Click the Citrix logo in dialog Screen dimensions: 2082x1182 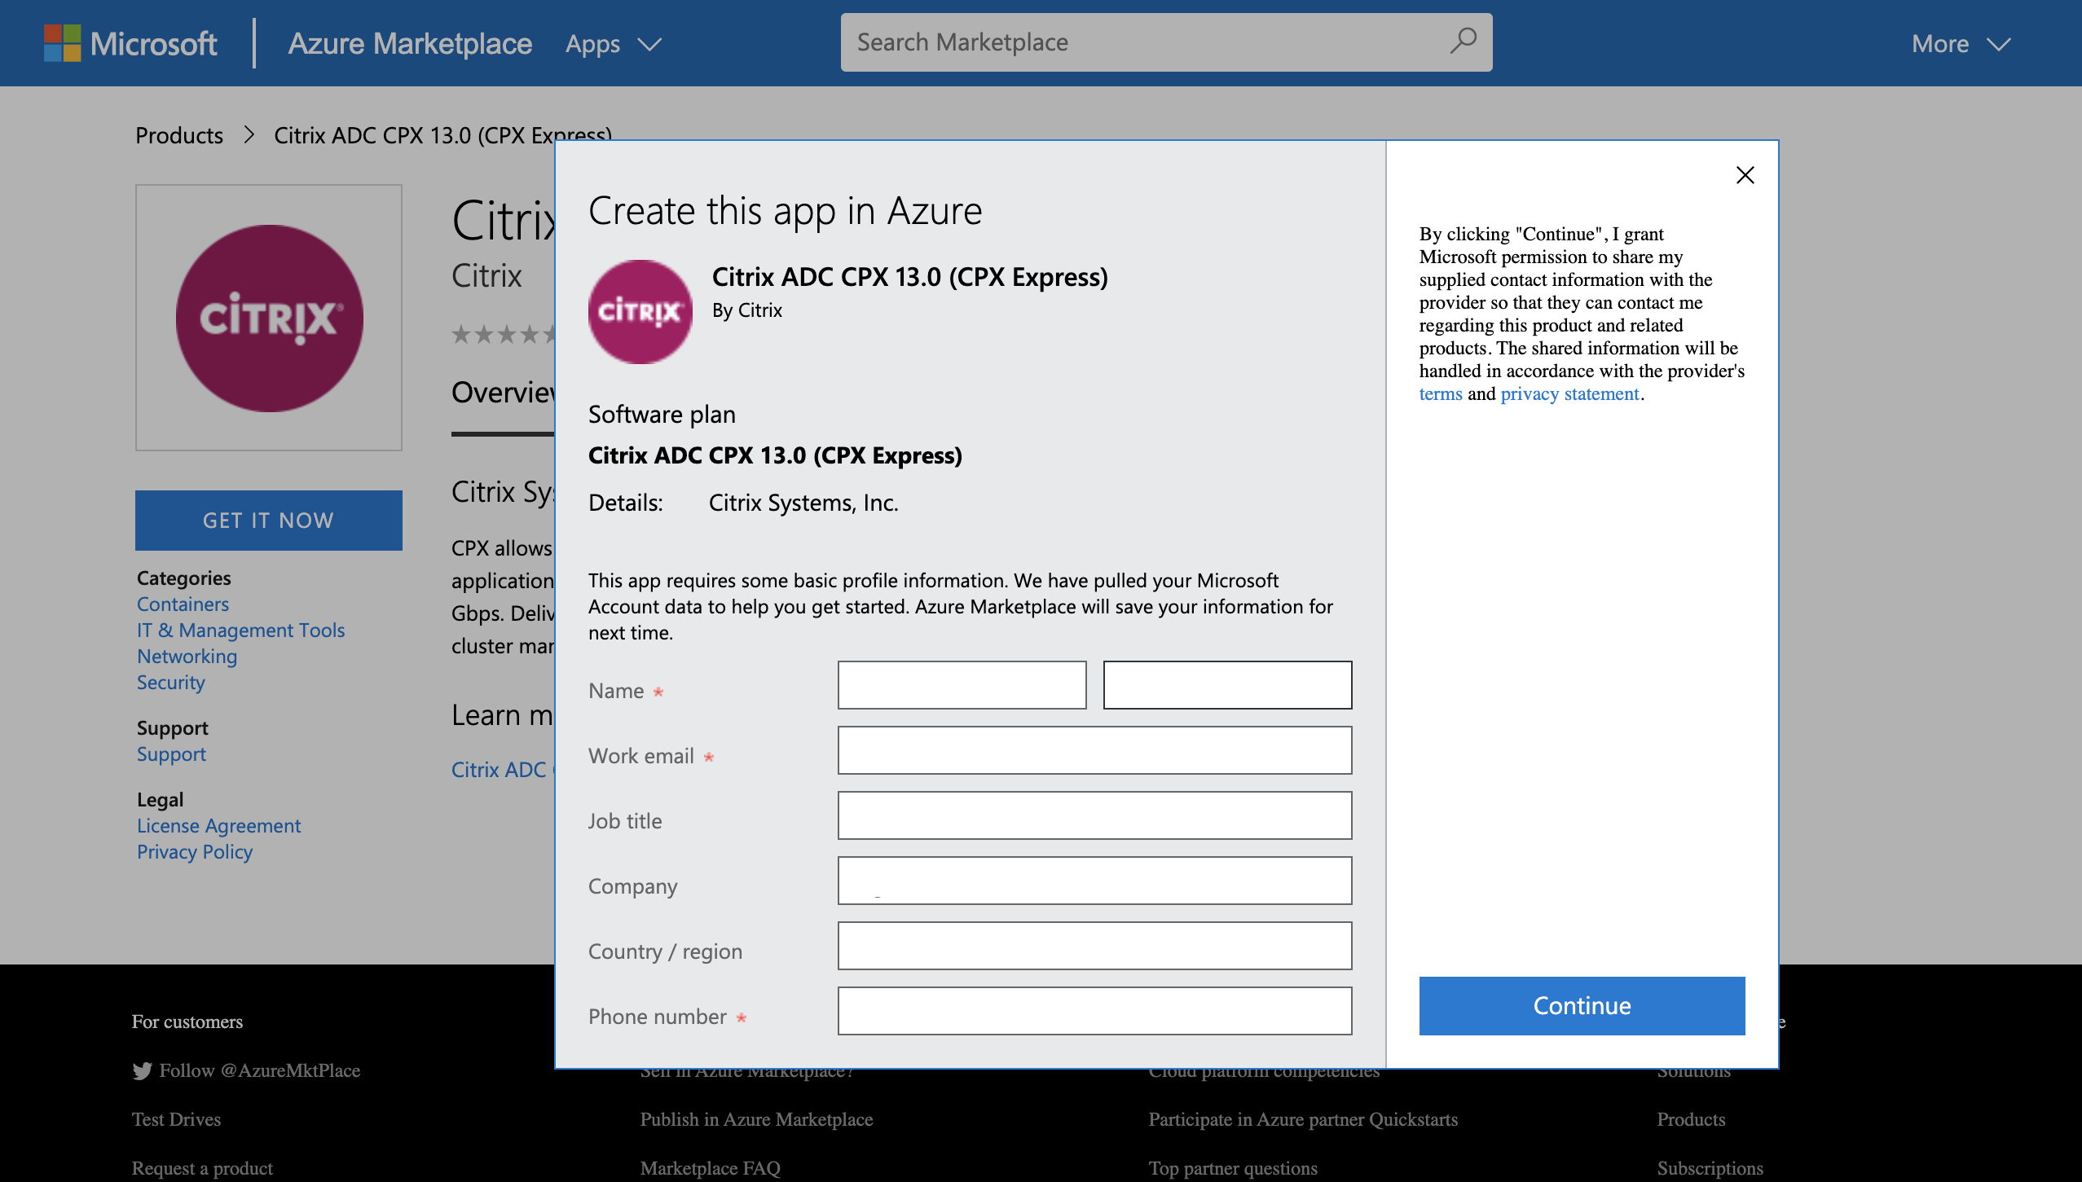pyautogui.click(x=640, y=312)
